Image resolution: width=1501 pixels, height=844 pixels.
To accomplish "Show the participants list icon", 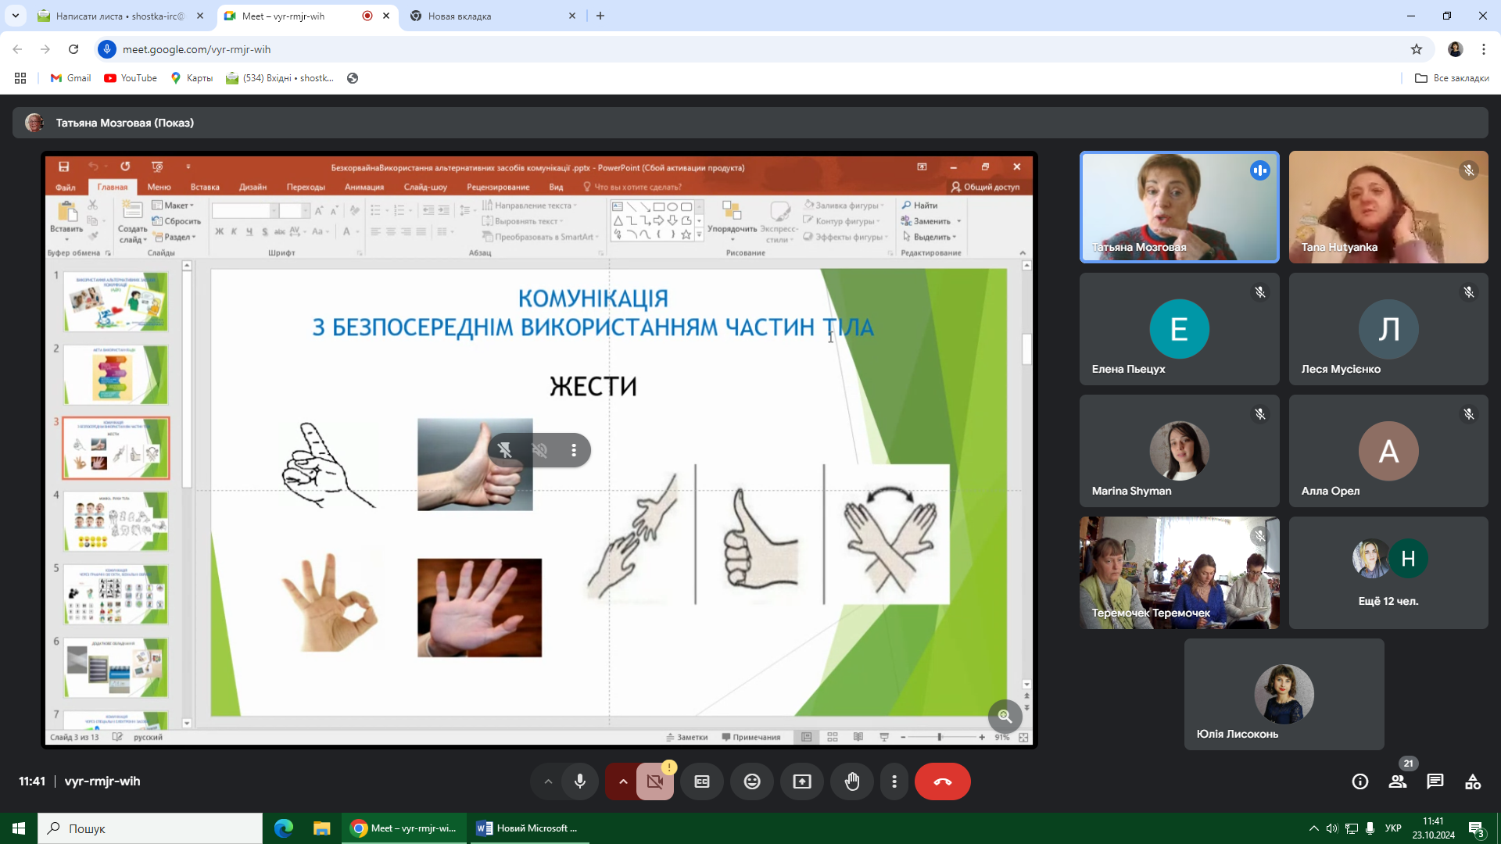I will pos(1398,781).
